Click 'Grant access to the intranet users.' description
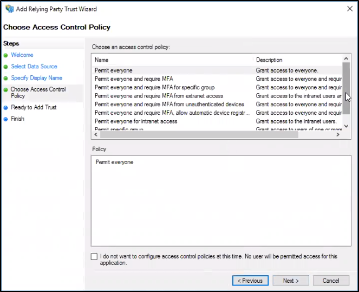 [296, 121]
